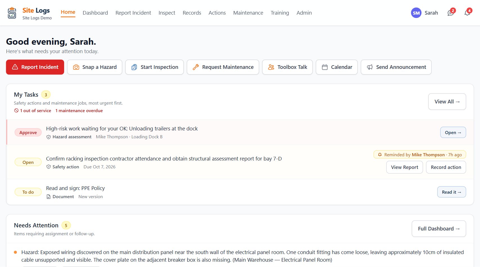Open Report Incident in the top navigation
This screenshot has height=267, width=480.
pyautogui.click(x=133, y=13)
